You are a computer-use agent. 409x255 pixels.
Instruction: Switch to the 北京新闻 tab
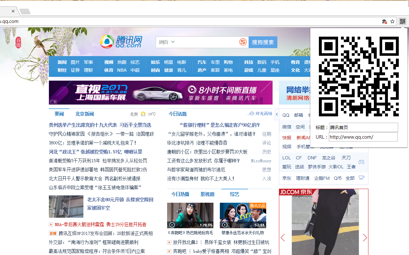click(85, 114)
